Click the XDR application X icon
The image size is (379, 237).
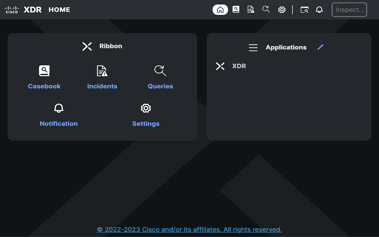pyautogui.click(x=220, y=66)
